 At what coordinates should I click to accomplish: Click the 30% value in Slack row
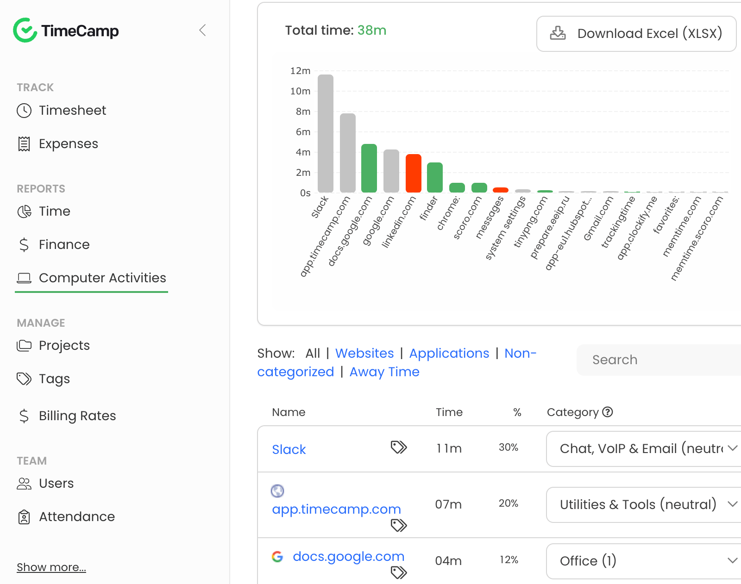coord(509,447)
